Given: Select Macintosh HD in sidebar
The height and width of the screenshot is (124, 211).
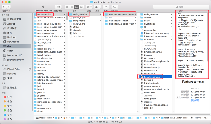Looking at the screenshot, I should [15, 55].
